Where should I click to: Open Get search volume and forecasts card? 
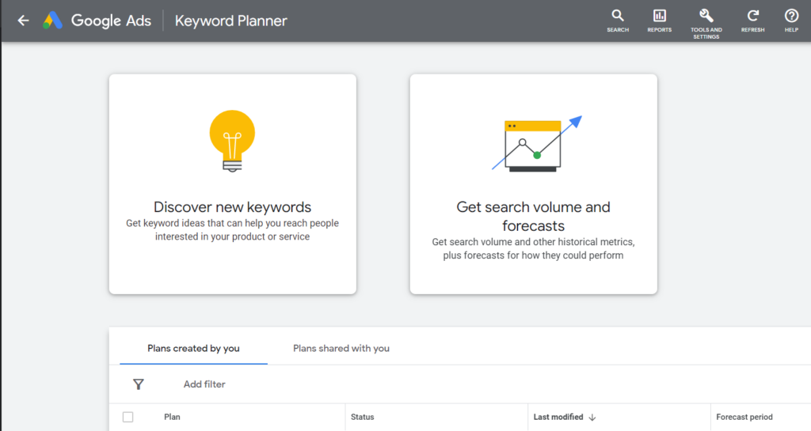[534, 184]
